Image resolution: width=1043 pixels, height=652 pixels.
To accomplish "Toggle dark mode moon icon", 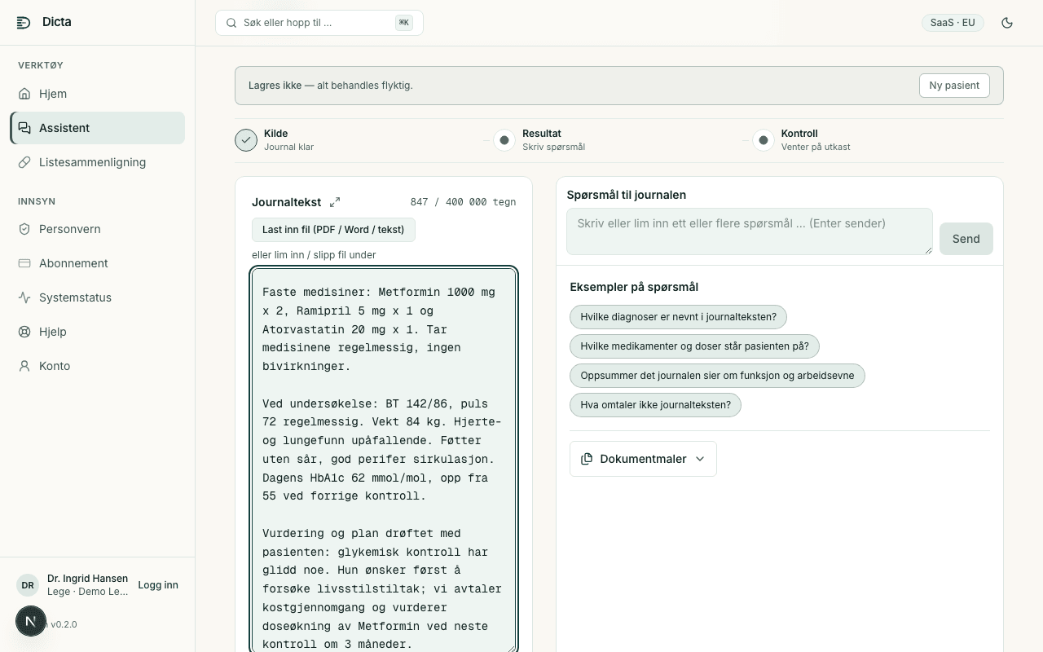I will point(1007,23).
